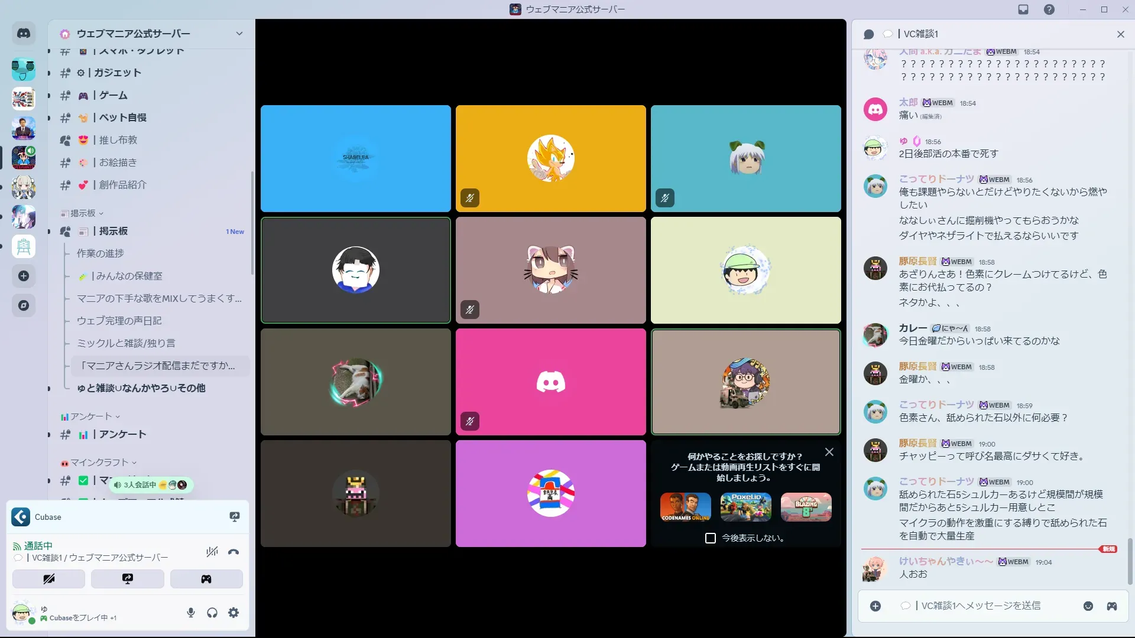This screenshot has width=1135, height=638.
Task: Click the add a server plus icon
Action: tap(24, 276)
